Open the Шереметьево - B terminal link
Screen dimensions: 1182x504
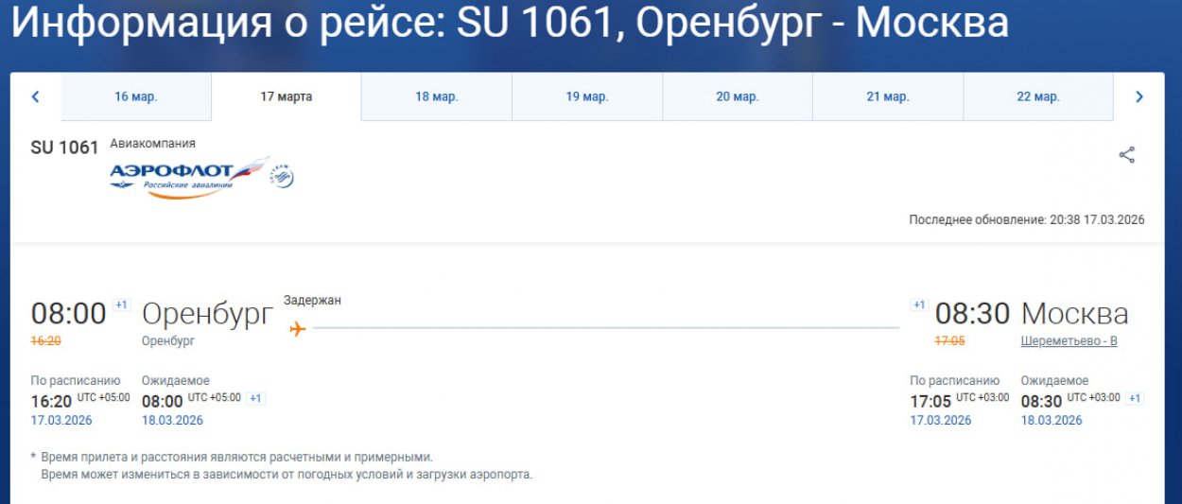1069,341
